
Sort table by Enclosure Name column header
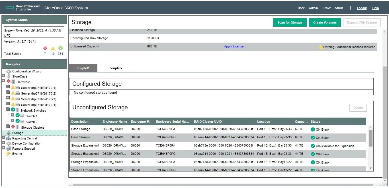(x=115, y=122)
